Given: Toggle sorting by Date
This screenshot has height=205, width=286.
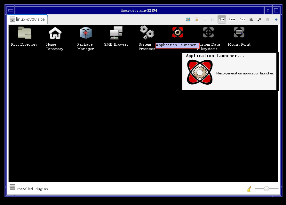Looking at the screenshot, I should [242, 19].
